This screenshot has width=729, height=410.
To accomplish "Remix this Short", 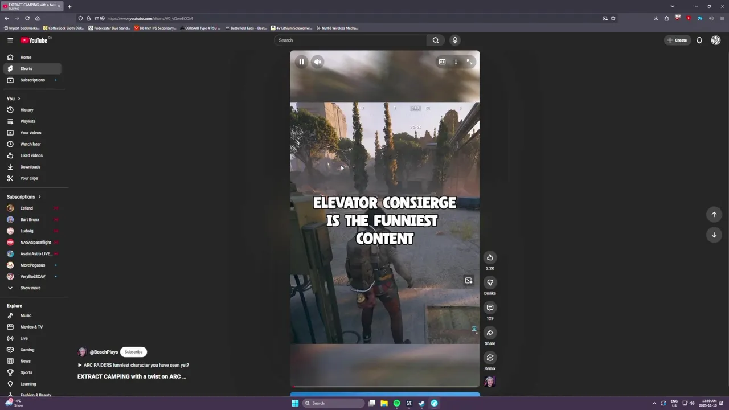I will [x=490, y=358].
